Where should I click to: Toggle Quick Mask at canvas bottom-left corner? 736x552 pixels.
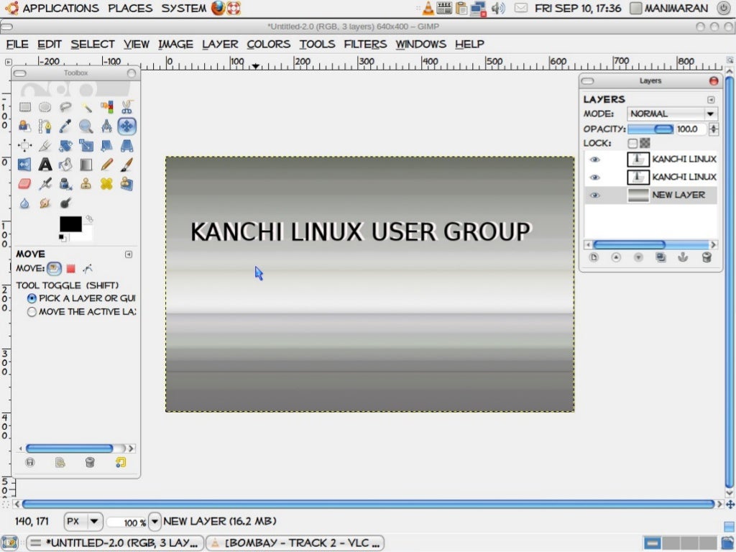coord(5,505)
